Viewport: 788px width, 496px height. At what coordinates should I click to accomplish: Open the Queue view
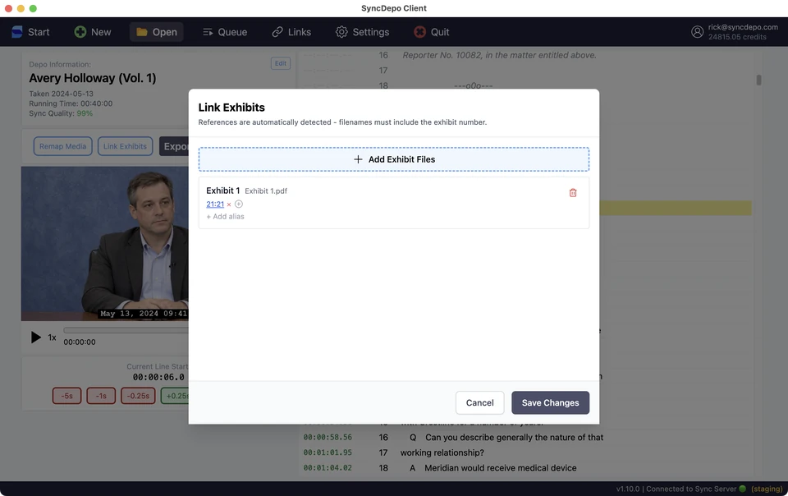225,32
